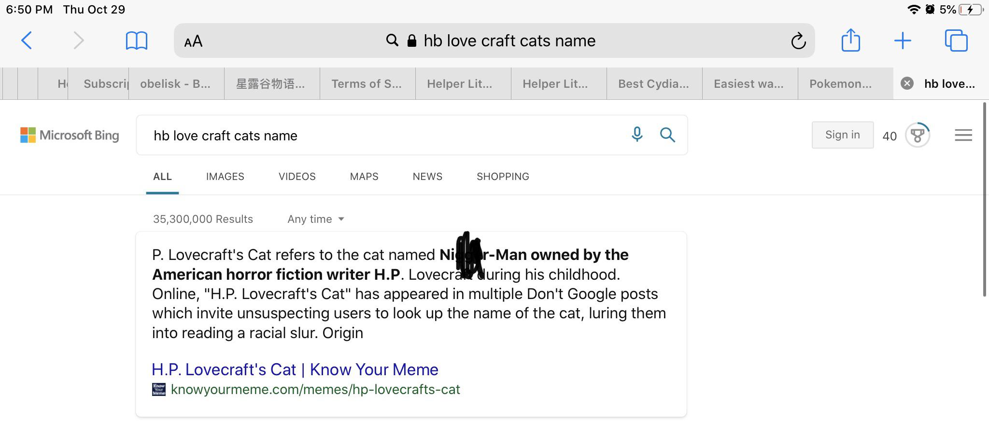Click the Sign in button

[842, 135]
